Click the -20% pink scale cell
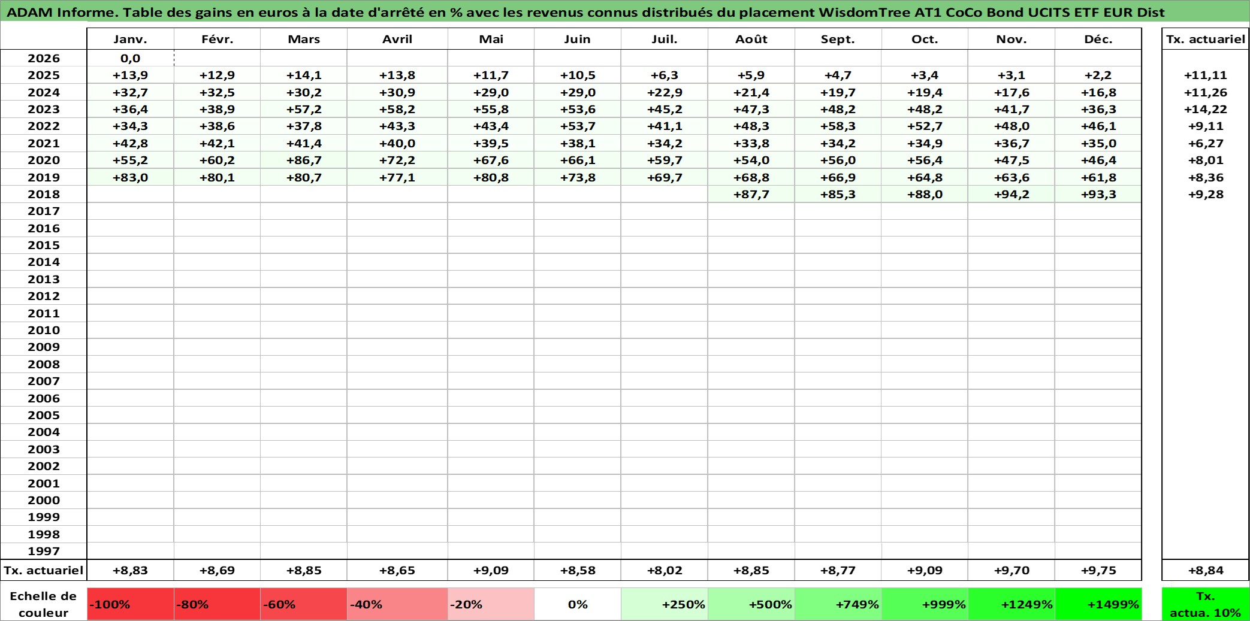This screenshot has width=1250, height=621. click(x=491, y=604)
